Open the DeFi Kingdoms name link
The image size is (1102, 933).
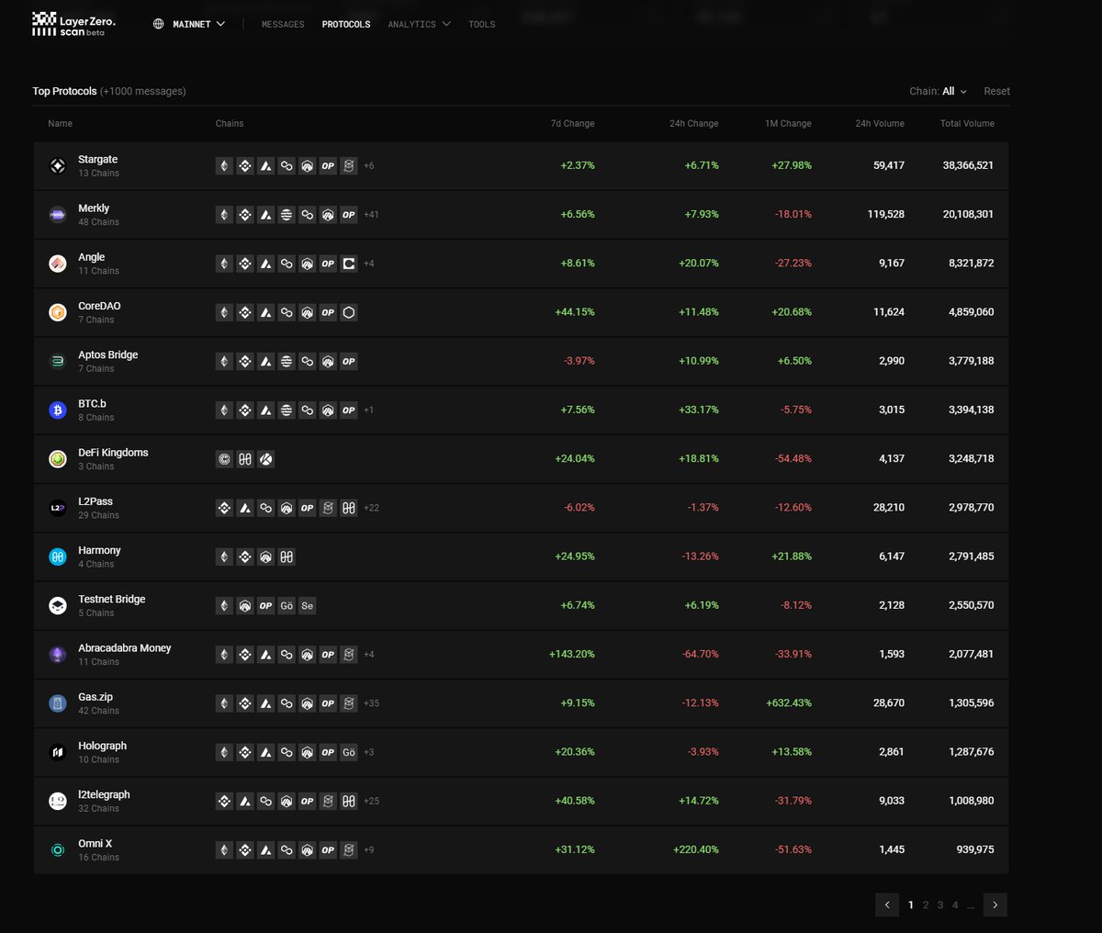point(113,453)
